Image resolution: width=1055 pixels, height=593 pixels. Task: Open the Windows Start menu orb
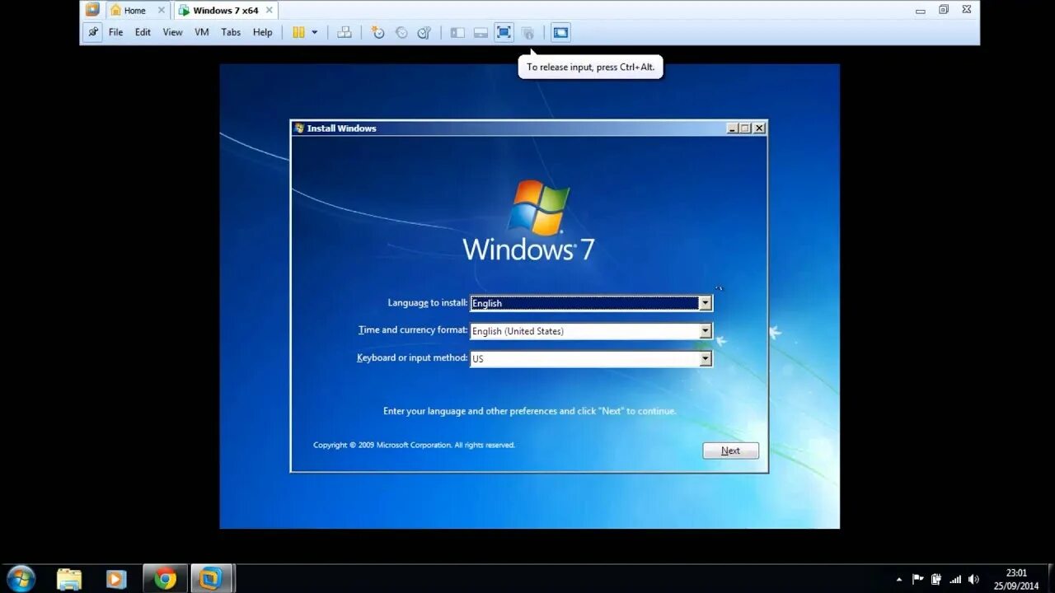click(21, 578)
